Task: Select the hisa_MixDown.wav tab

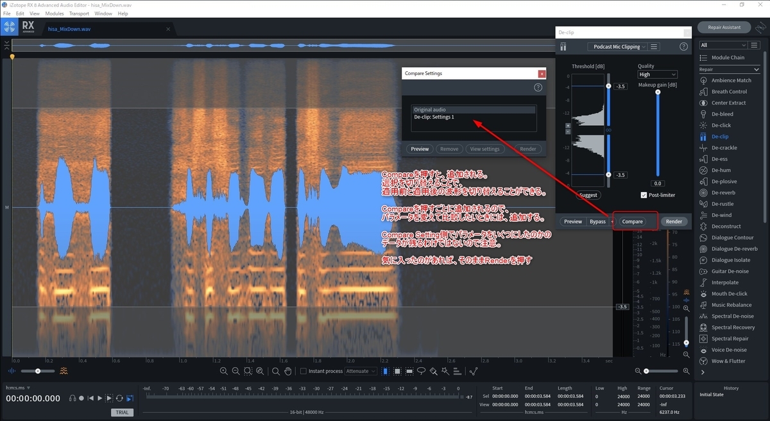Action: [x=109, y=29]
